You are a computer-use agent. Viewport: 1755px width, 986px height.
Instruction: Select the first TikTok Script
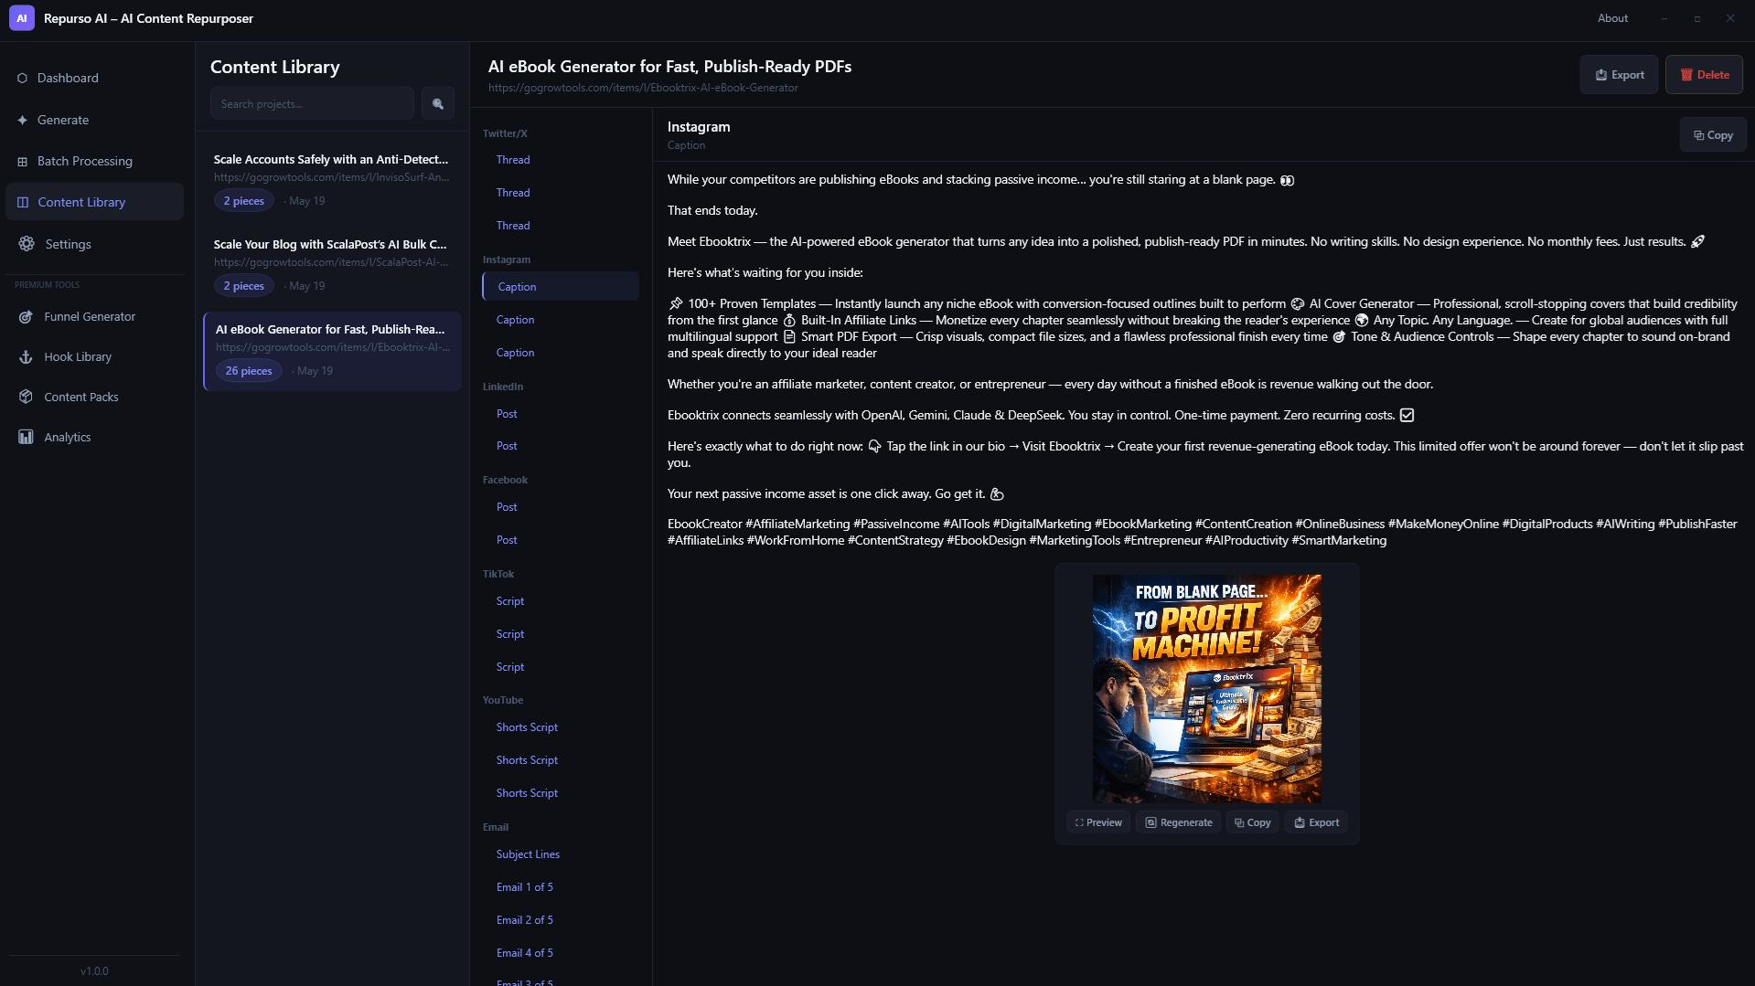[560, 601]
